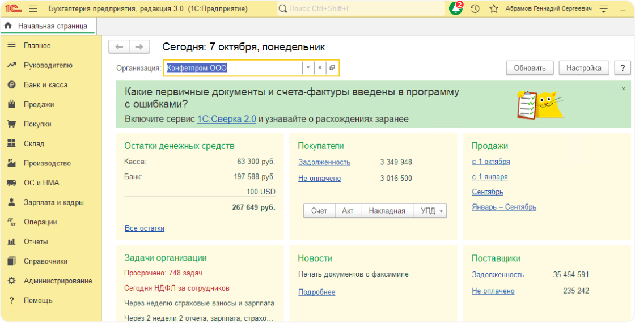This screenshot has height=323, width=635.
Task: Open the Администрирование menu section
Action: point(58,281)
